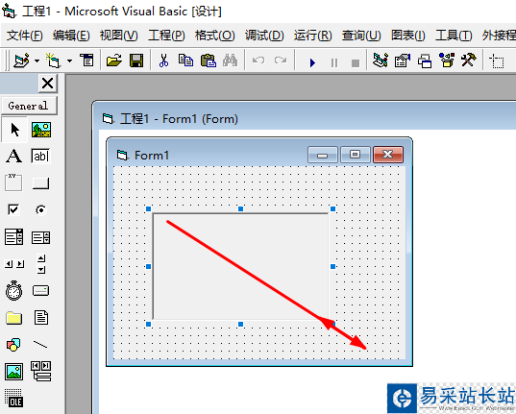This screenshot has height=414, width=516.
Task: Select the DirListBox folder control tool
Action: pyautogui.click(x=13, y=318)
